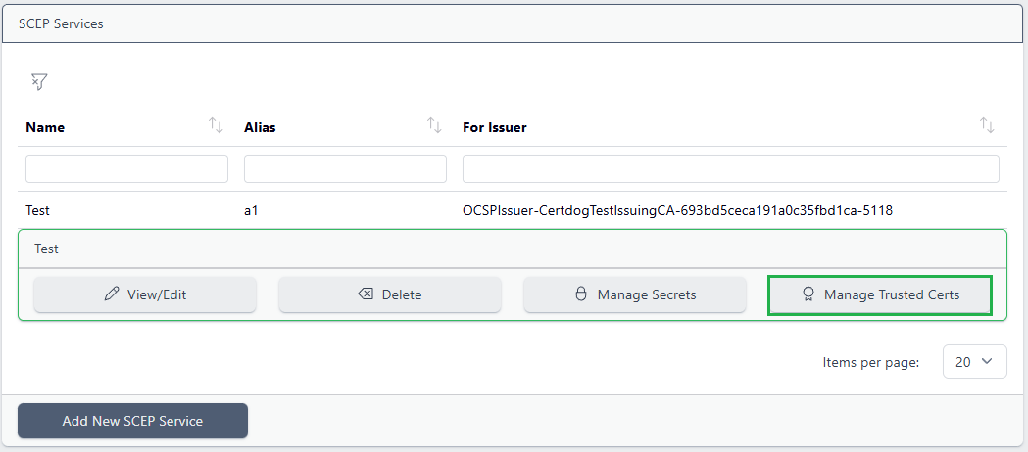This screenshot has height=452, width=1028.
Task: Select the Test row in table
Action: point(38,210)
